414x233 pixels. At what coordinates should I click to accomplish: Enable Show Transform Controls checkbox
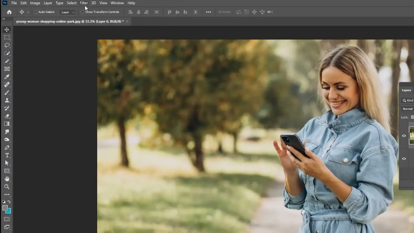point(82,12)
